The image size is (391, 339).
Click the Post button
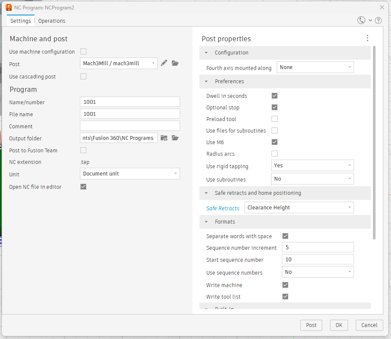(311, 325)
